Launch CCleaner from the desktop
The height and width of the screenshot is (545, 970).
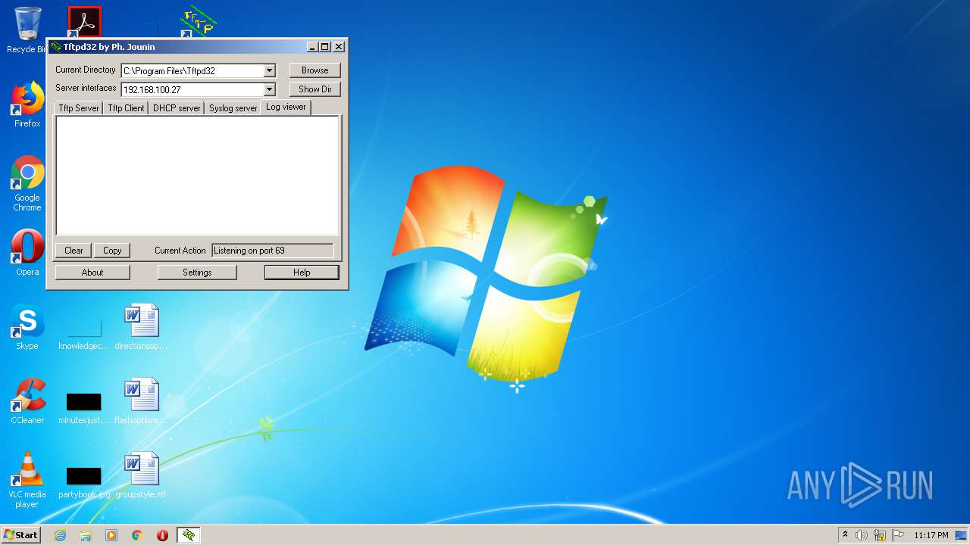[27, 401]
